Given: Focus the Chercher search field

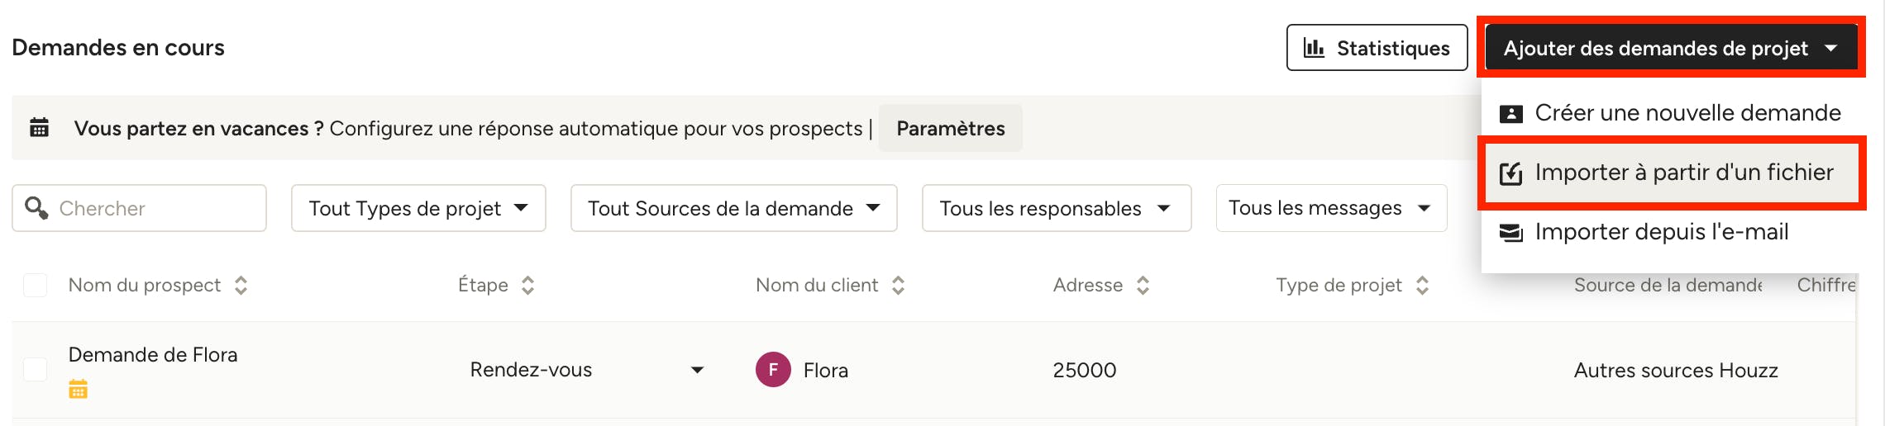Looking at the screenshot, I should pyautogui.click(x=139, y=208).
